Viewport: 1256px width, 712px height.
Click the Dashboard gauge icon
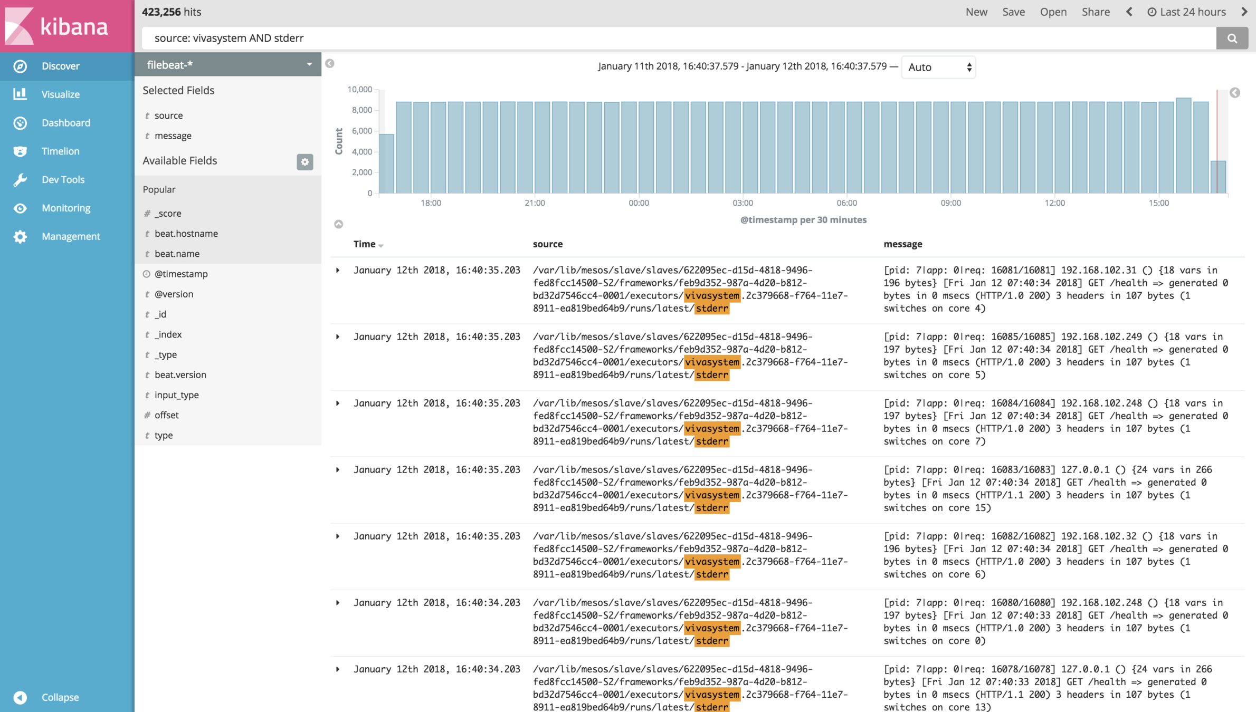(20, 123)
